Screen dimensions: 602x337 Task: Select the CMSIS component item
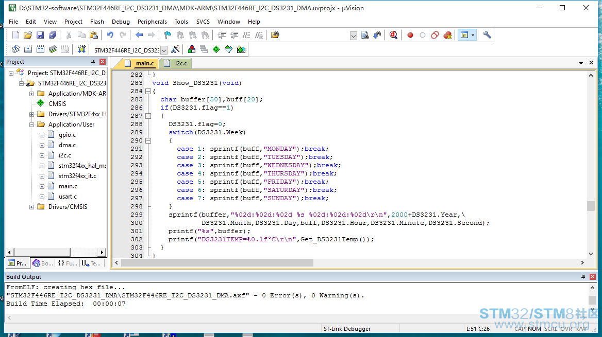(x=57, y=104)
